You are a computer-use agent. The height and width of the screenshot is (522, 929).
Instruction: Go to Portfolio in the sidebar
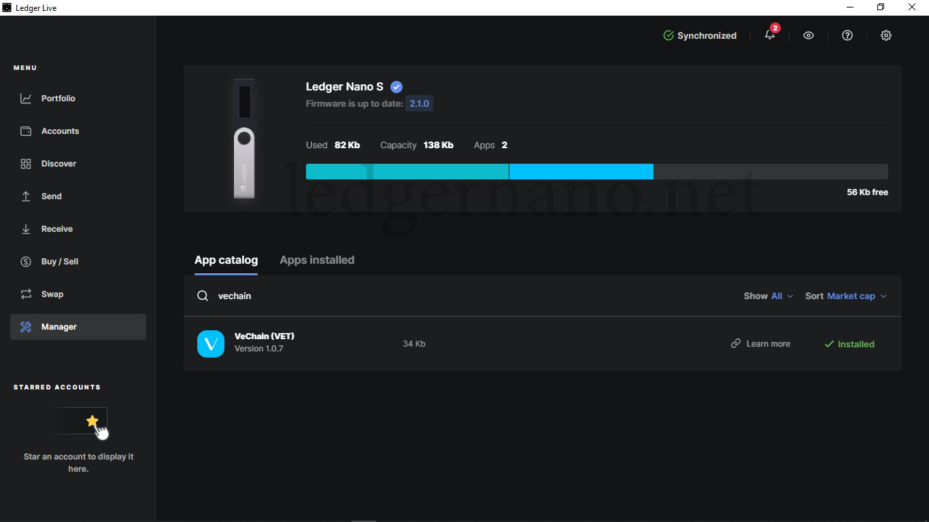coord(78,99)
